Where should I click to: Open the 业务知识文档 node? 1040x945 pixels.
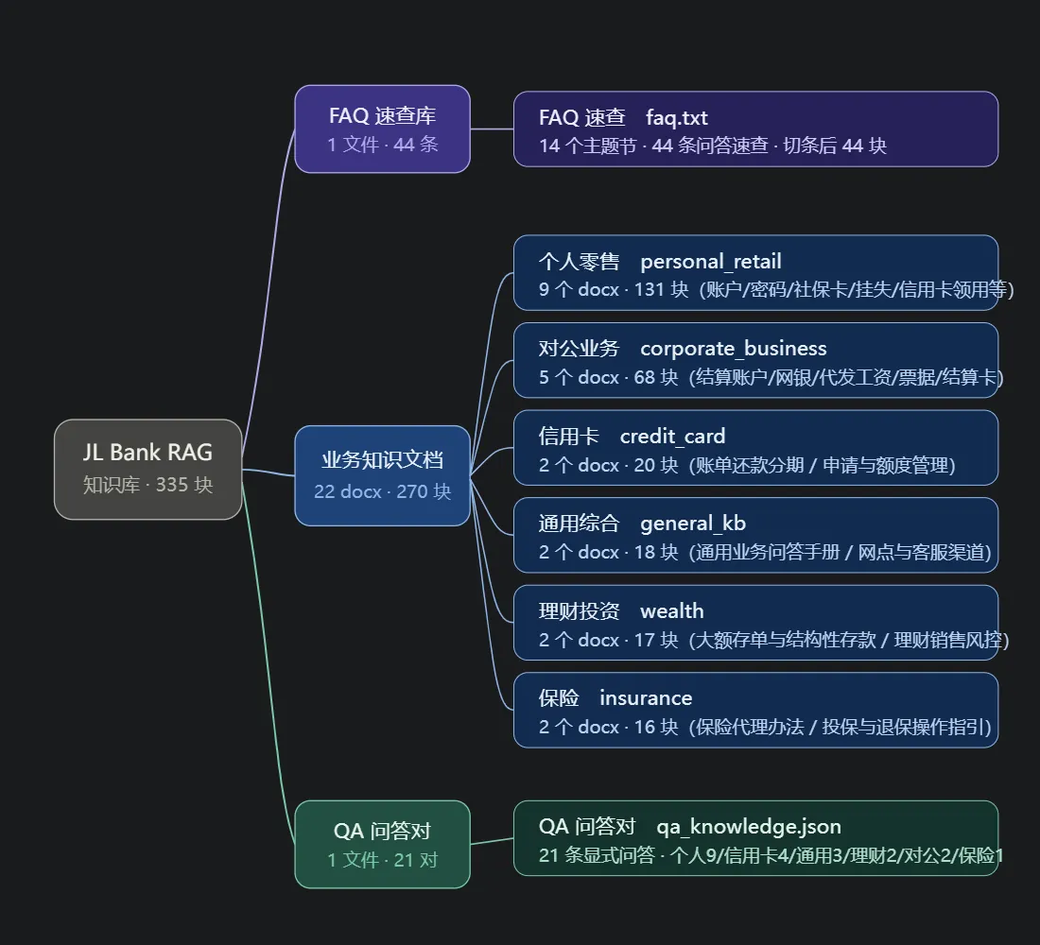pyautogui.click(x=383, y=475)
